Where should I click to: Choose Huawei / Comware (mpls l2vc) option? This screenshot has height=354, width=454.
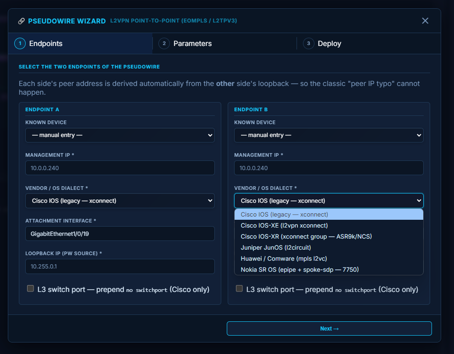click(x=329, y=259)
